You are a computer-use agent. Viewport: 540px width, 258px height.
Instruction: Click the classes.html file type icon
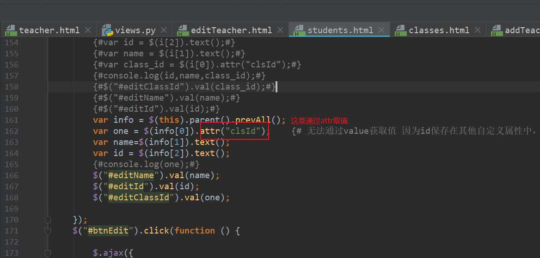click(401, 30)
